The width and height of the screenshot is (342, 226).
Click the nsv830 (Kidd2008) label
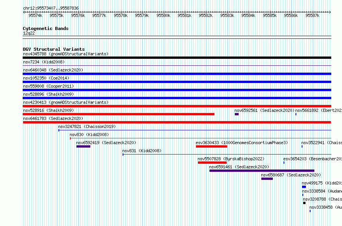pyautogui.click(x=89, y=135)
